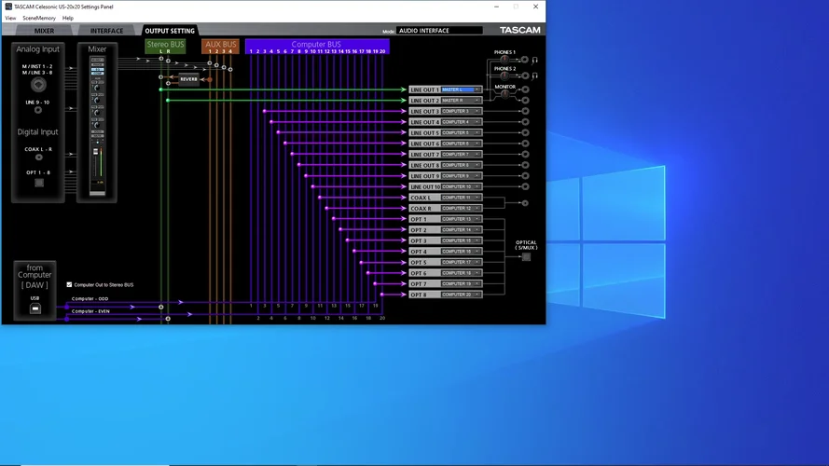Toggle the Computer Out to Stereo BUS checkbox

click(x=69, y=284)
